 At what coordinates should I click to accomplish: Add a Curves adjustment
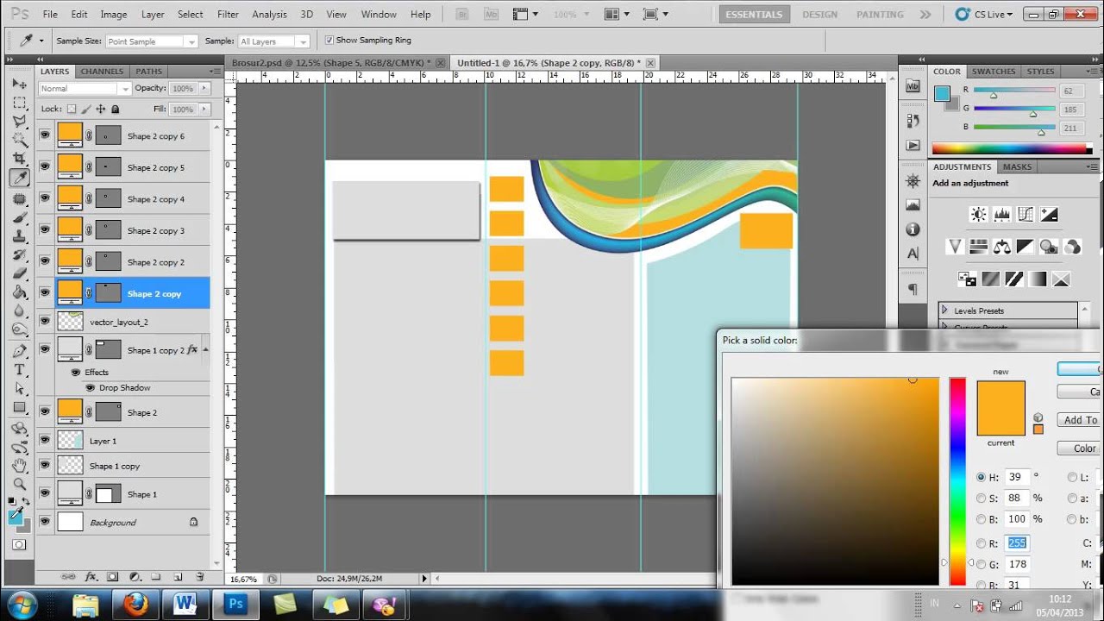click(1025, 214)
